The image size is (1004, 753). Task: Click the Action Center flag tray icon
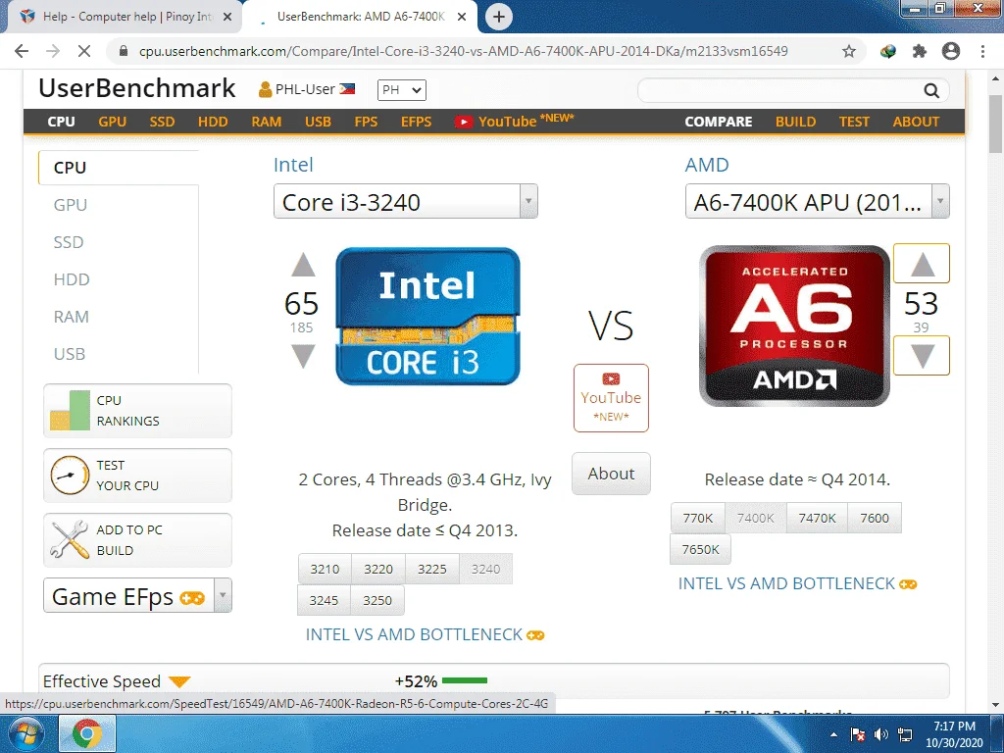click(857, 734)
